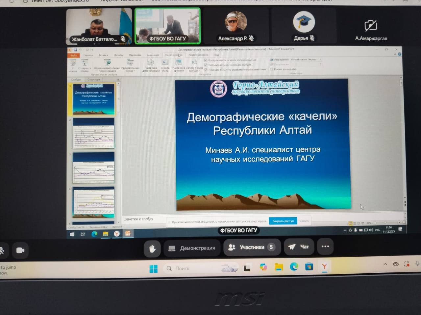The image size is (421, 315).
Task: Open the Custom Slide Show dropdown
Action: 130,65
